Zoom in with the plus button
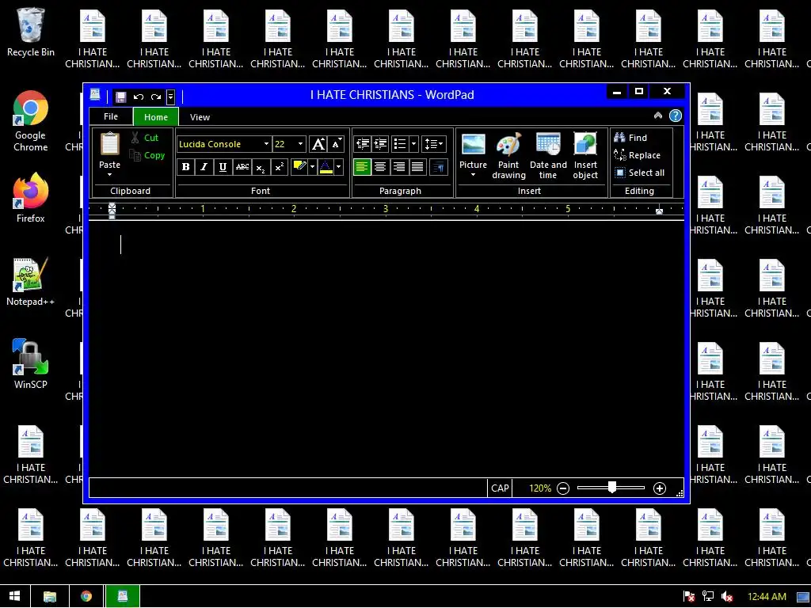 [x=660, y=488]
